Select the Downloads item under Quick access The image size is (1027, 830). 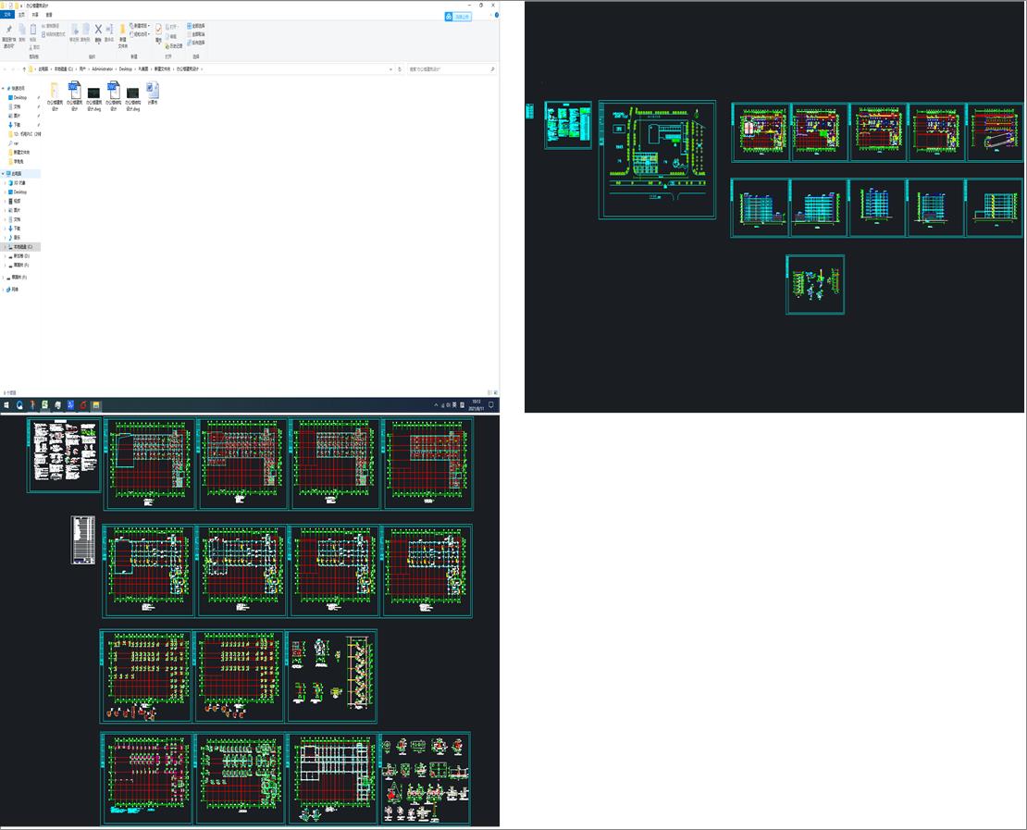tap(17, 125)
